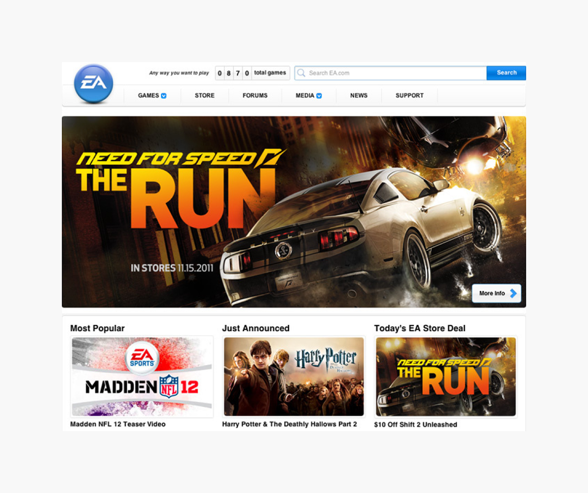The height and width of the screenshot is (493, 588).
Task: Click the Most Popular heading
Action: point(98,329)
